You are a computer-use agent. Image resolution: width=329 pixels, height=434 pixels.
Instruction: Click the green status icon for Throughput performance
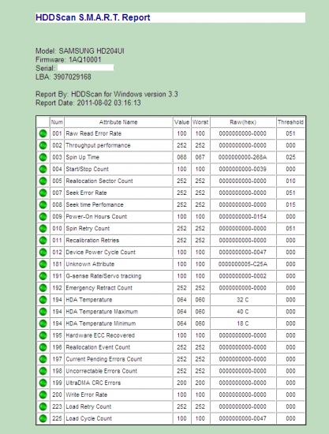[x=43, y=145]
